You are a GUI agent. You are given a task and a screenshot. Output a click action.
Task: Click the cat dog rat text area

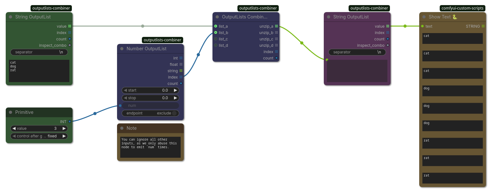coord(39,71)
